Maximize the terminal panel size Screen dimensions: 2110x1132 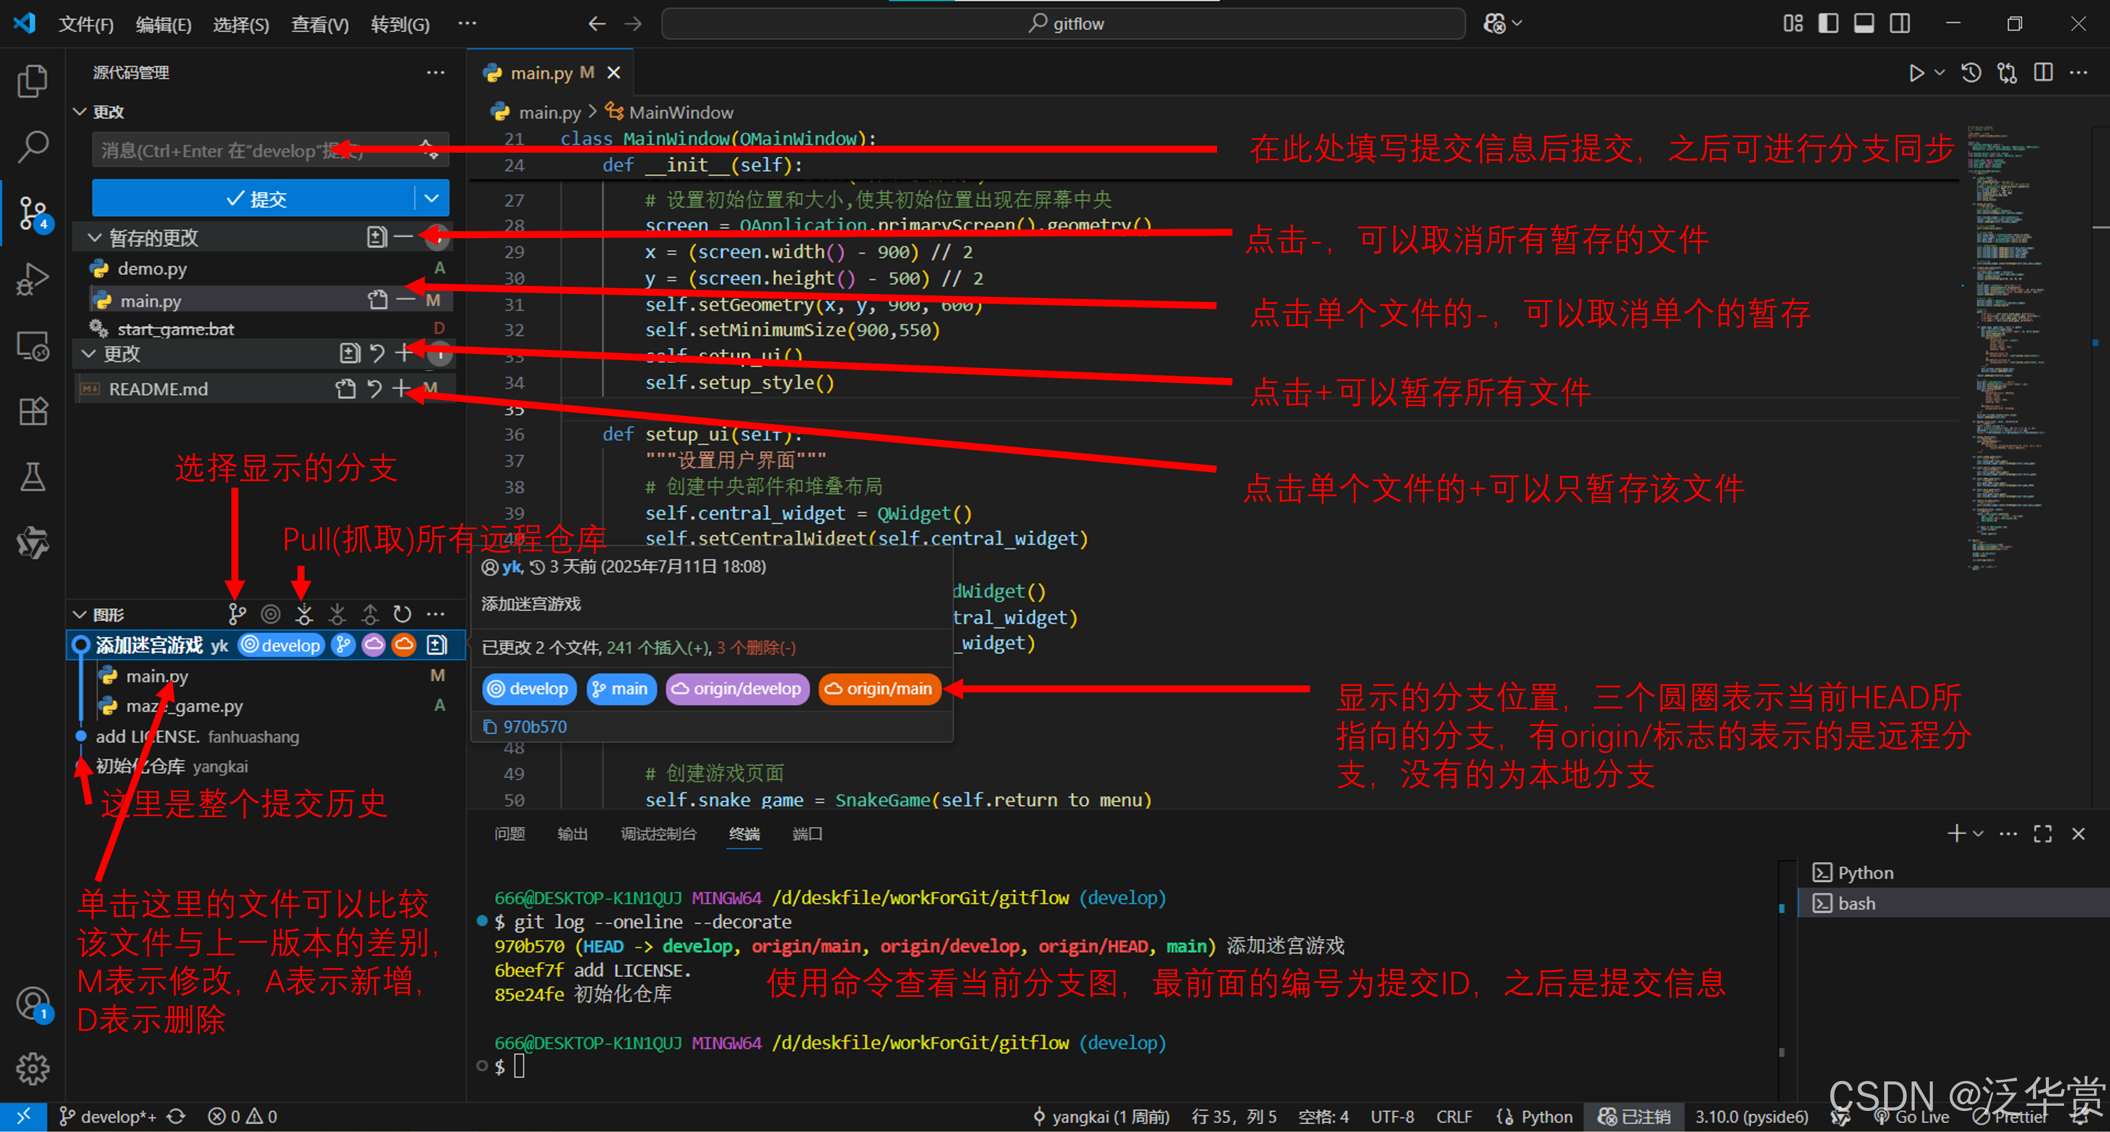pos(2043,833)
